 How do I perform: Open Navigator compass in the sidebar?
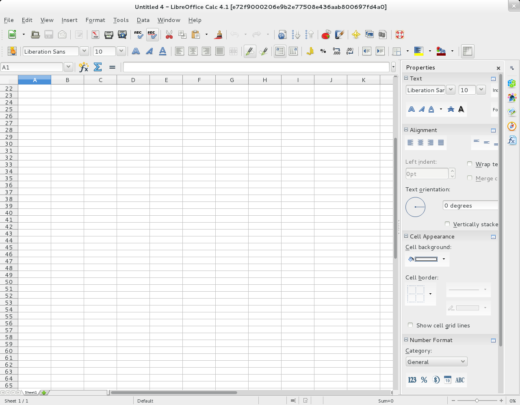pos(512,126)
